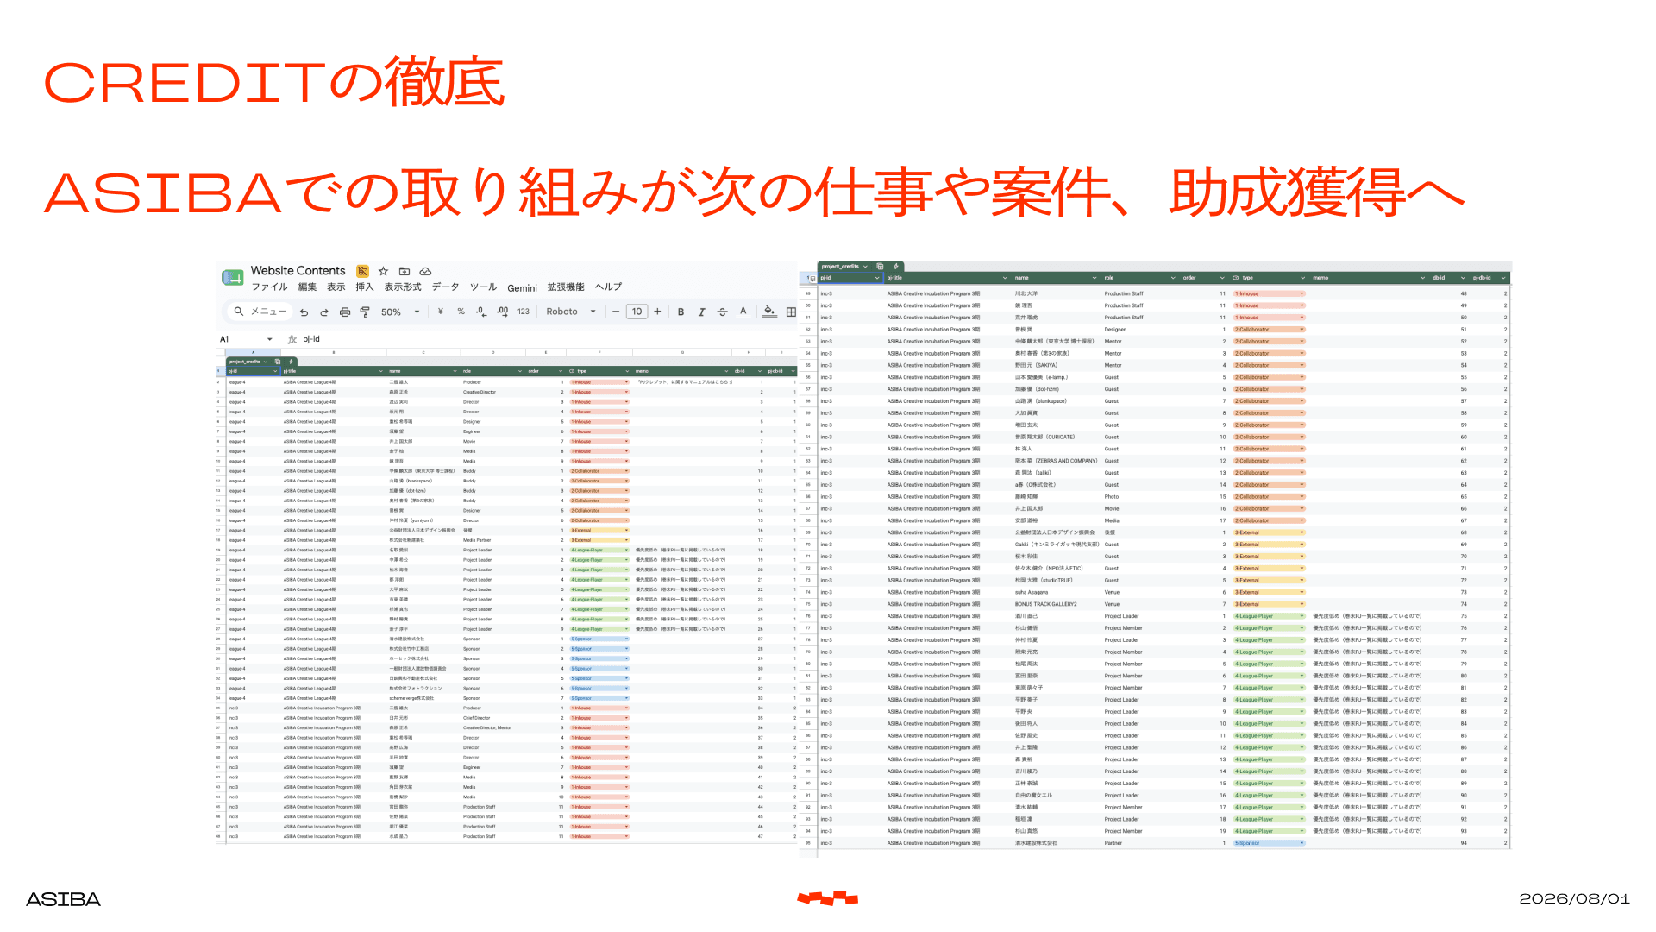Toggle strikethrough formatting
Screen dimensions: 1656x932
[x=723, y=312]
